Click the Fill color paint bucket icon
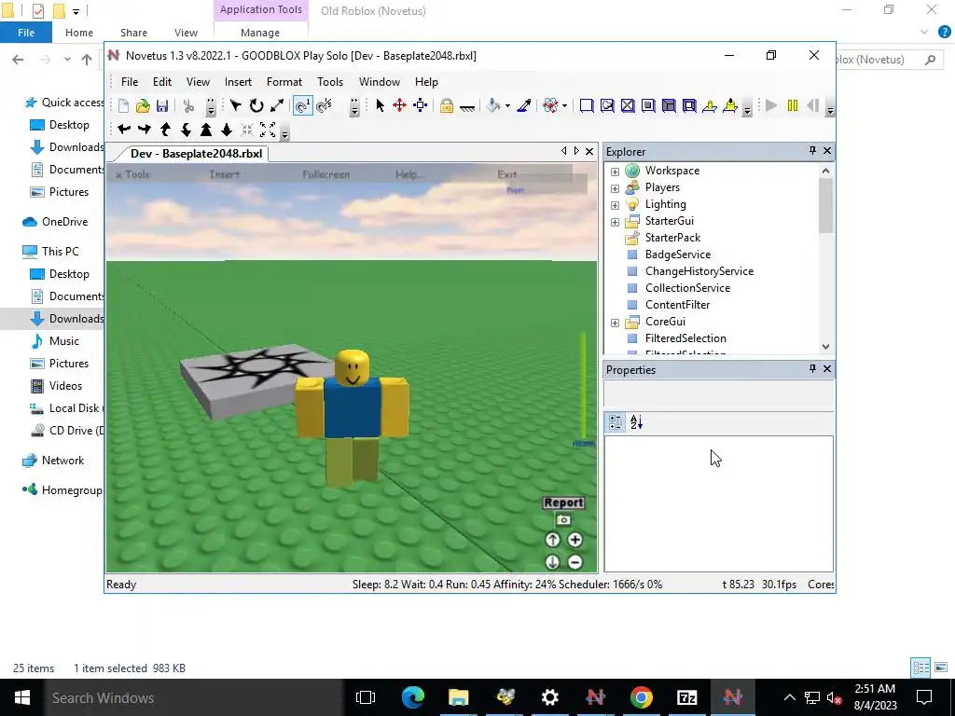Viewport: 955px width, 716px height. click(x=493, y=106)
